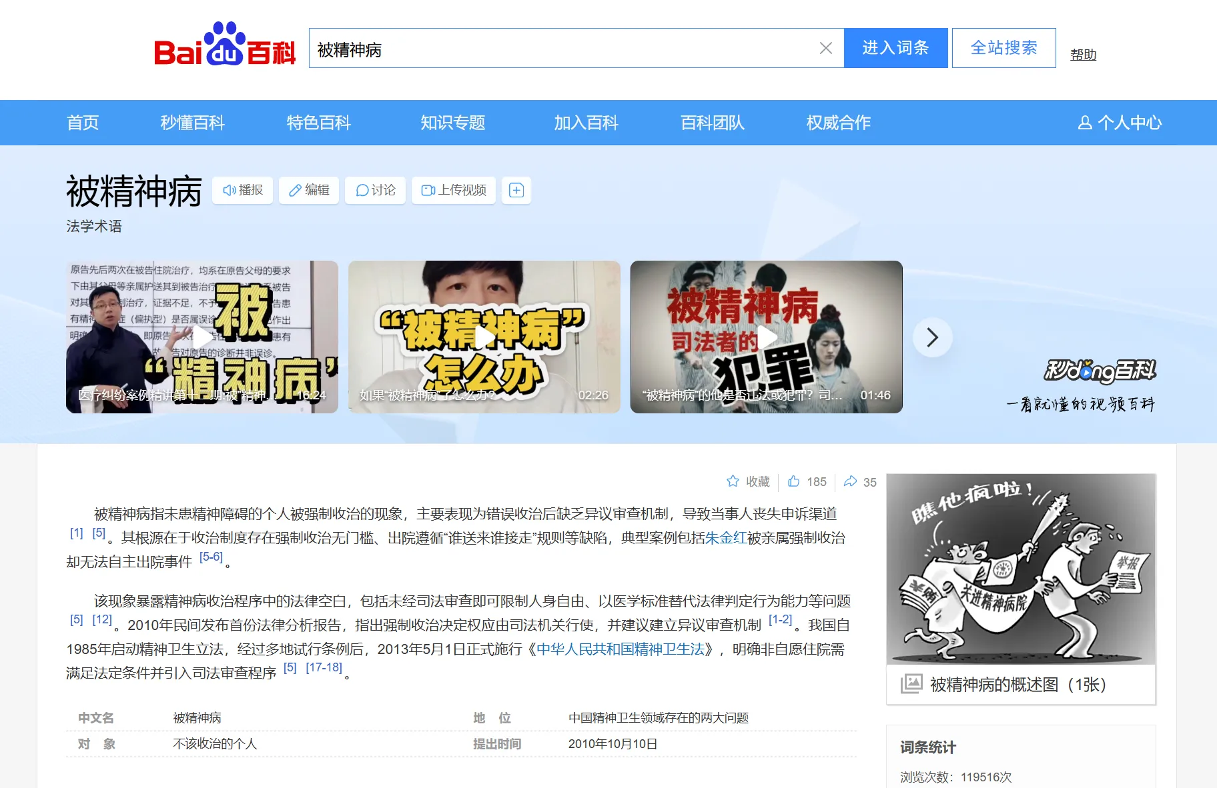Open the 知识专题 section in the navbar
The height and width of the screenshot is (788, 1217).
pyautogui.click(x=452, y=122)
